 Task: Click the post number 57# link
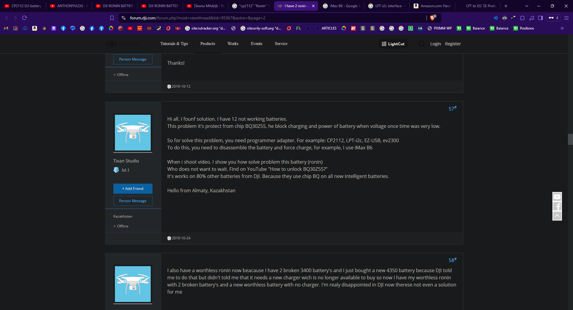coord(452,108)
